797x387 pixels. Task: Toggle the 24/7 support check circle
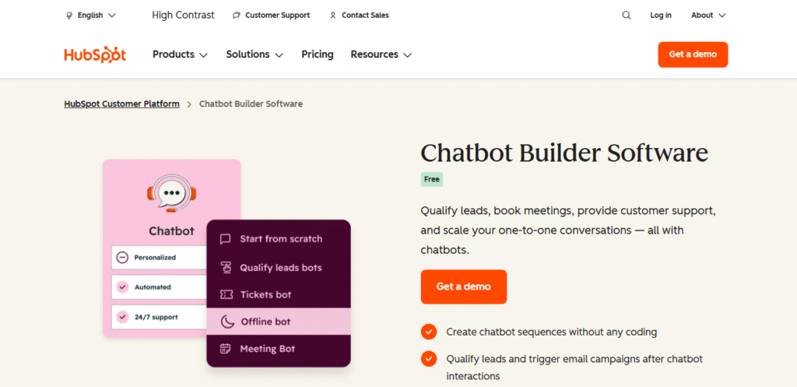click(122, 318)
